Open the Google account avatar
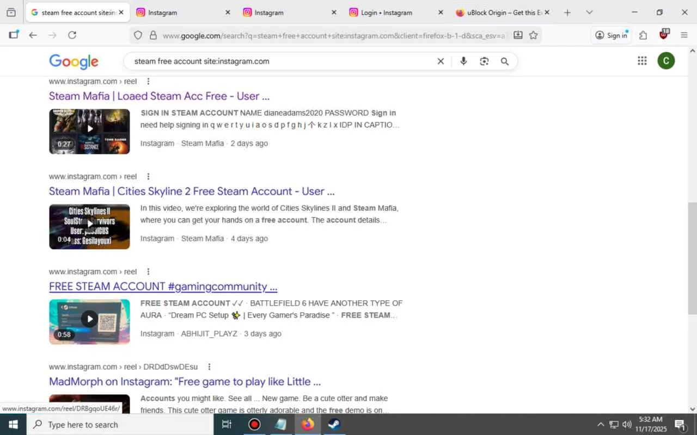The width and height of the screenshot is (697, 435). (666, 61)
